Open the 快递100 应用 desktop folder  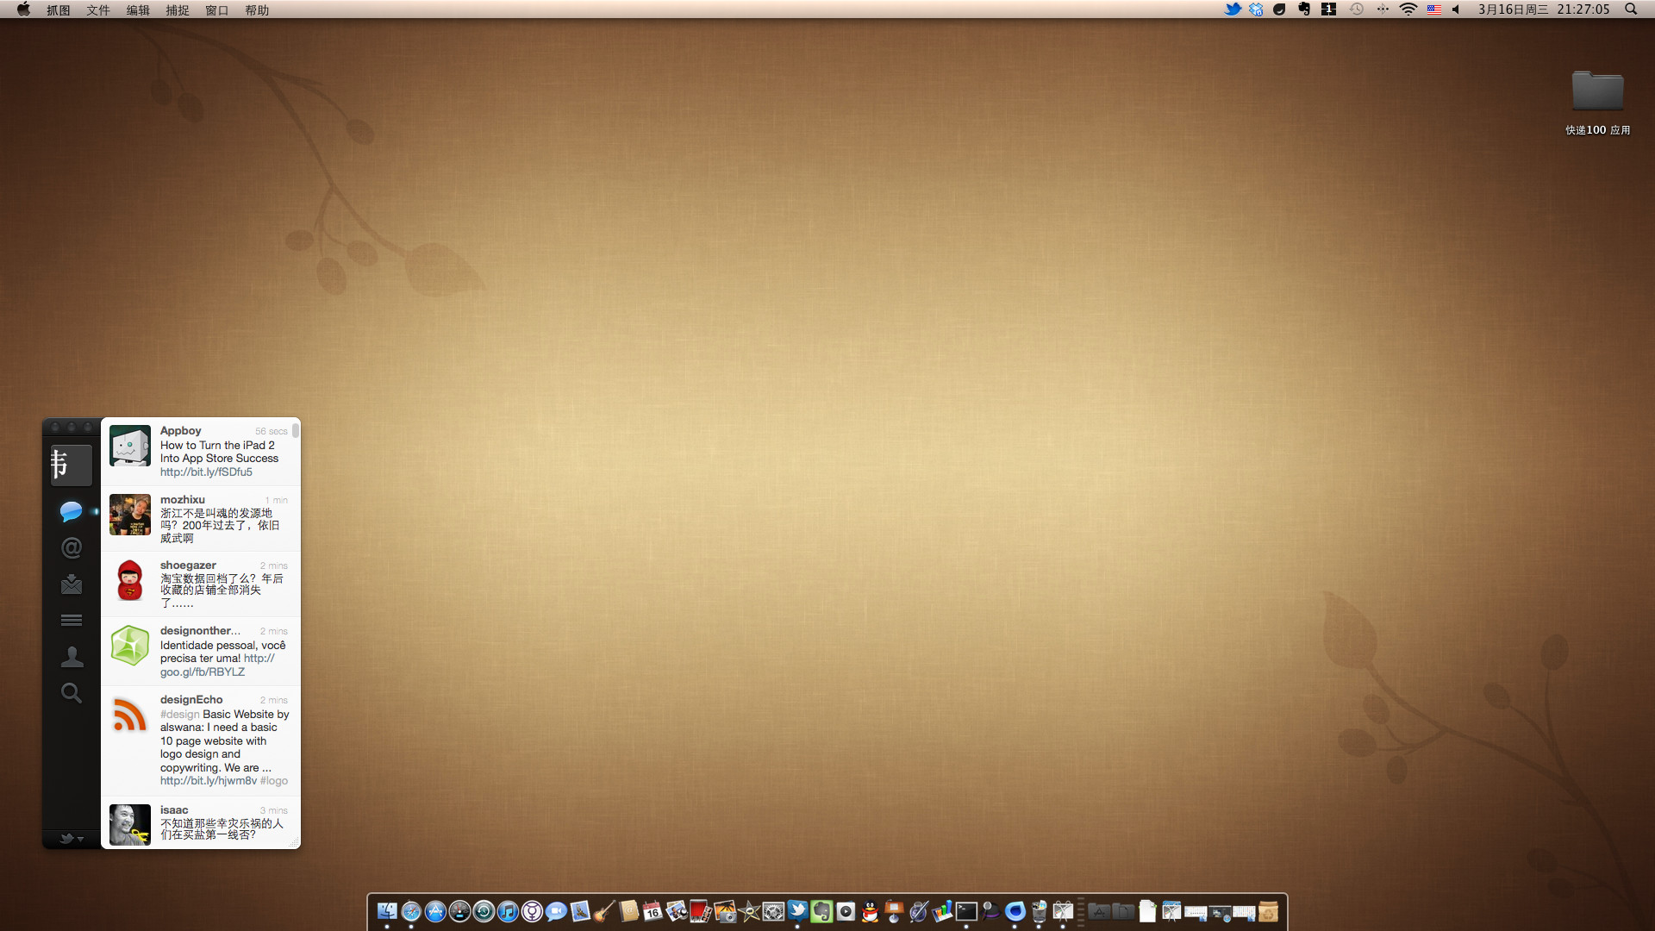coord(1598,102)
